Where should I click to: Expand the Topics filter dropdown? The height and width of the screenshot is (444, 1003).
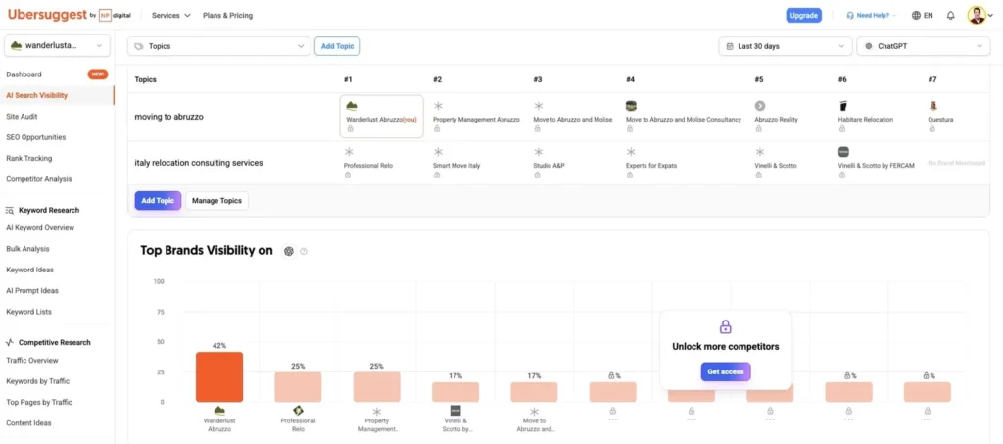pos(218,46)
